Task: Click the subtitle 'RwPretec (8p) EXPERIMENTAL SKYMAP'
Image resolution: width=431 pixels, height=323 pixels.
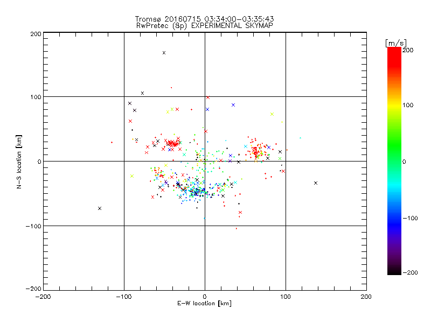Action: pos(205,25)
